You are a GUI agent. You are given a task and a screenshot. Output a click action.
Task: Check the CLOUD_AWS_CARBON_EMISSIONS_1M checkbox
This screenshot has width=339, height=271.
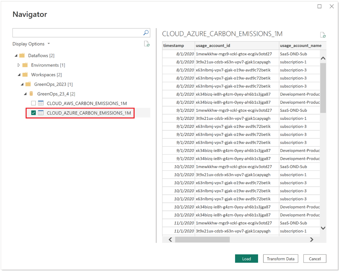(33, 103)
